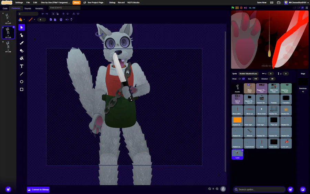Image resolution: width=310 pixels, height=194 pixels.
Task: Open the Edit menu
Action: click(35, 2)
